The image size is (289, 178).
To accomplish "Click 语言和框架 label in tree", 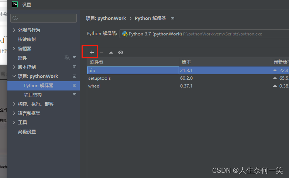I will coord(29,113).
